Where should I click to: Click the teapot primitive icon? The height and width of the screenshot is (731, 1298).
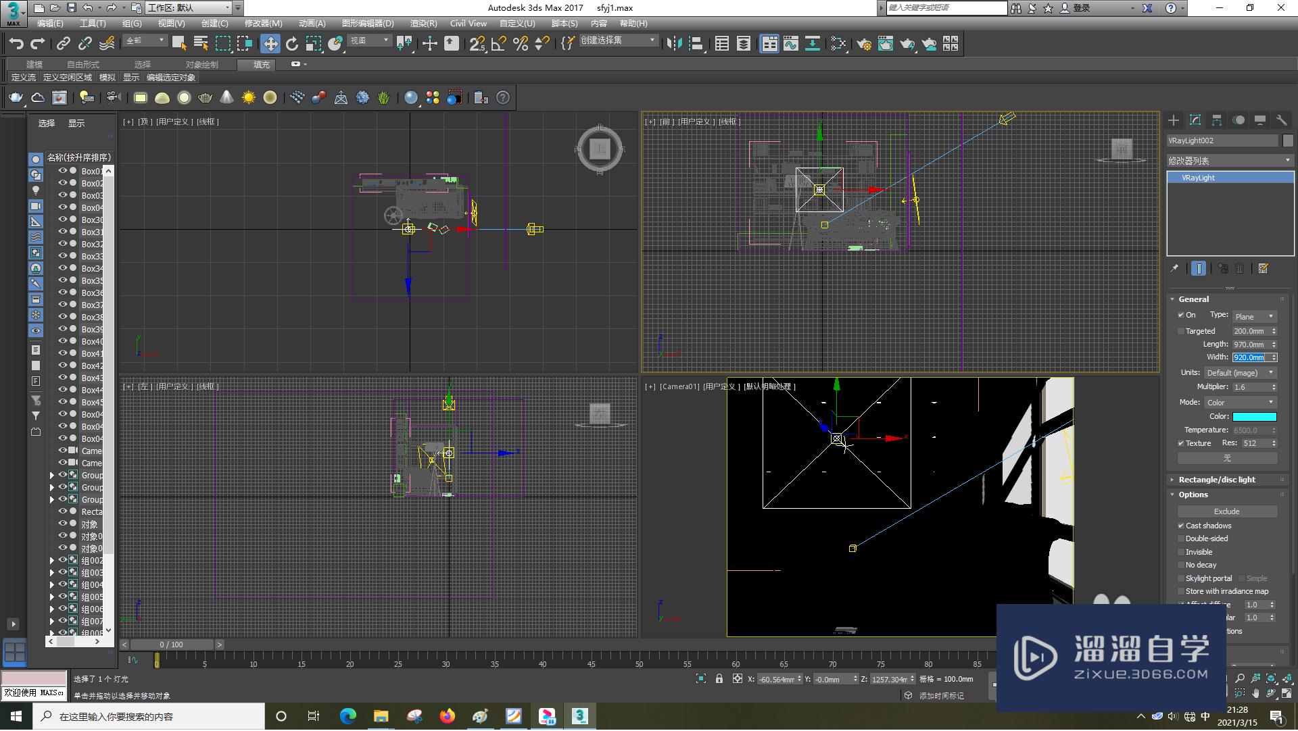[16, 98]
